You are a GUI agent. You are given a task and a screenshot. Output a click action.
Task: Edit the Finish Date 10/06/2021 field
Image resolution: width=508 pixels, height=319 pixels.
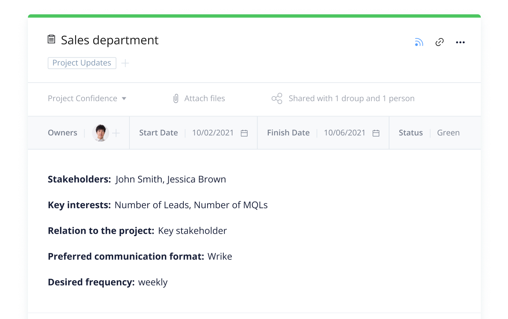click(345, 133)
